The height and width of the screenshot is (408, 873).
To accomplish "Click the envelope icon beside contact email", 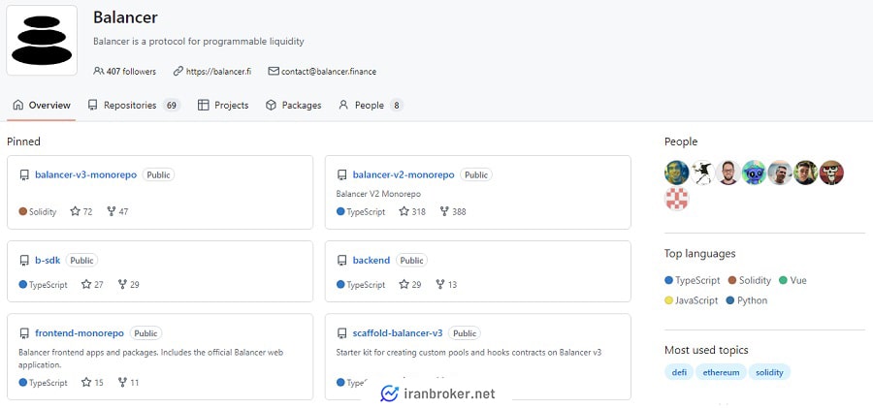I will pos(274,72).
